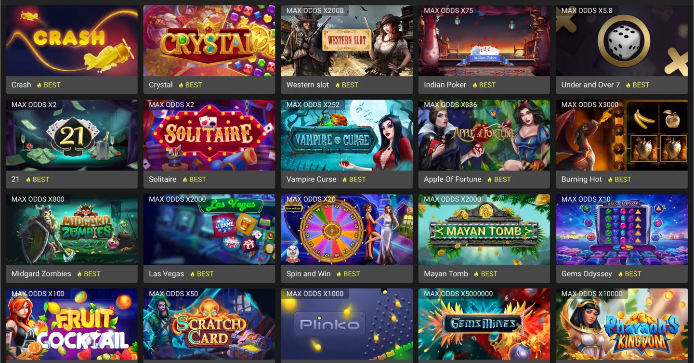Launch the Scratch Card game thumbnail

tap(209, 325)
